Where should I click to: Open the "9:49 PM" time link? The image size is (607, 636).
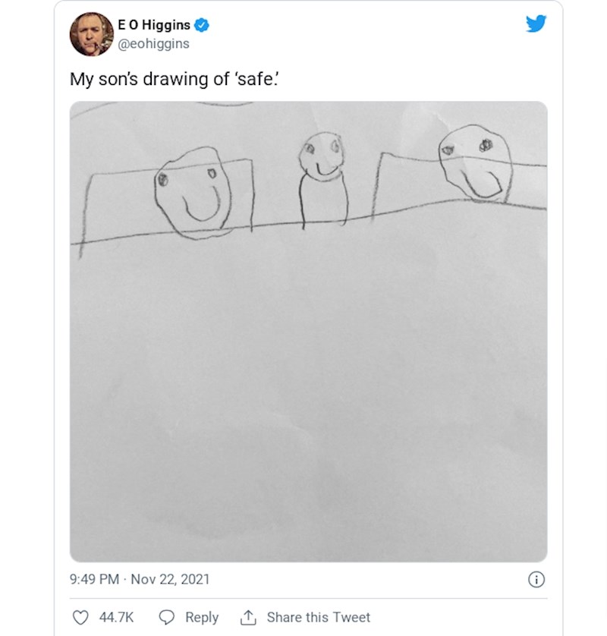tap(94, 579)
